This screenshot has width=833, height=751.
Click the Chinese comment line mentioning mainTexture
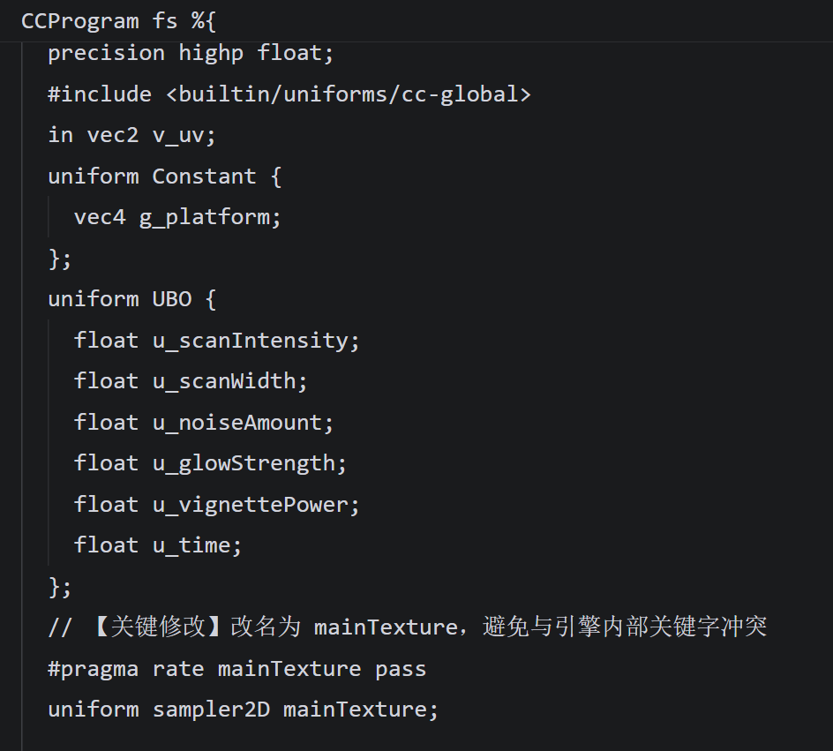407,627
